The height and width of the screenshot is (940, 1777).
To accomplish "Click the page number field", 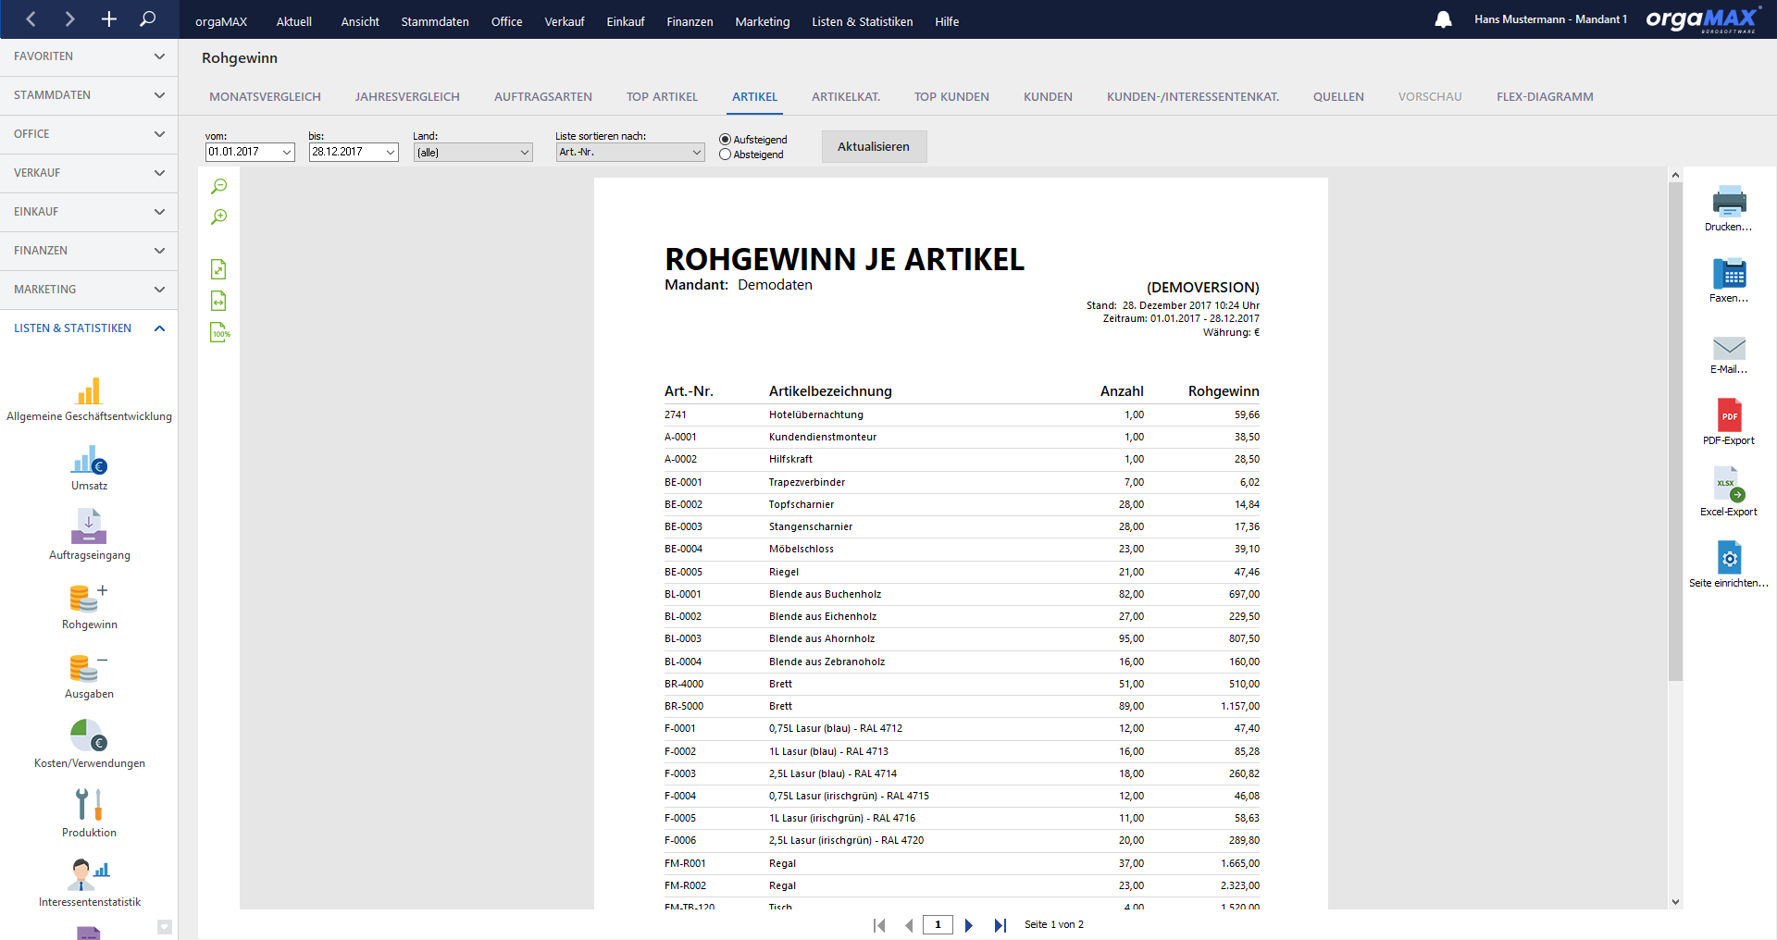I will [x=938, y=925].
